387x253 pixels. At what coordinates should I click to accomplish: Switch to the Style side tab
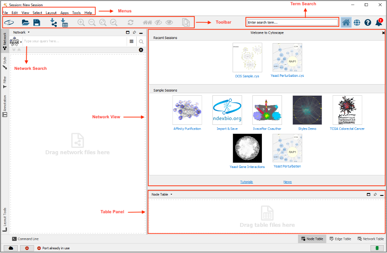pyautogui.click(x=5, y=63)
